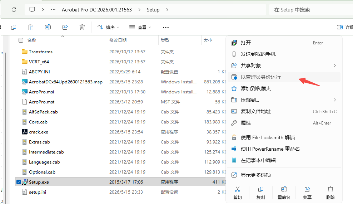The image size is (353, 204).
Task: Select the Setup.exe installer icon
Action: click(25, 182)
